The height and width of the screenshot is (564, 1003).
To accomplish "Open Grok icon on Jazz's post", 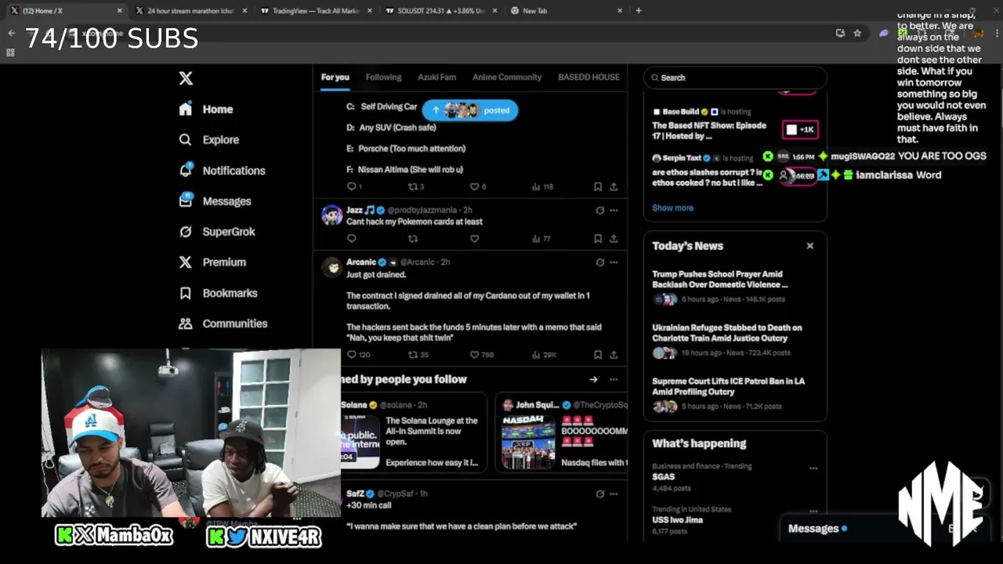I will point(600,210).
